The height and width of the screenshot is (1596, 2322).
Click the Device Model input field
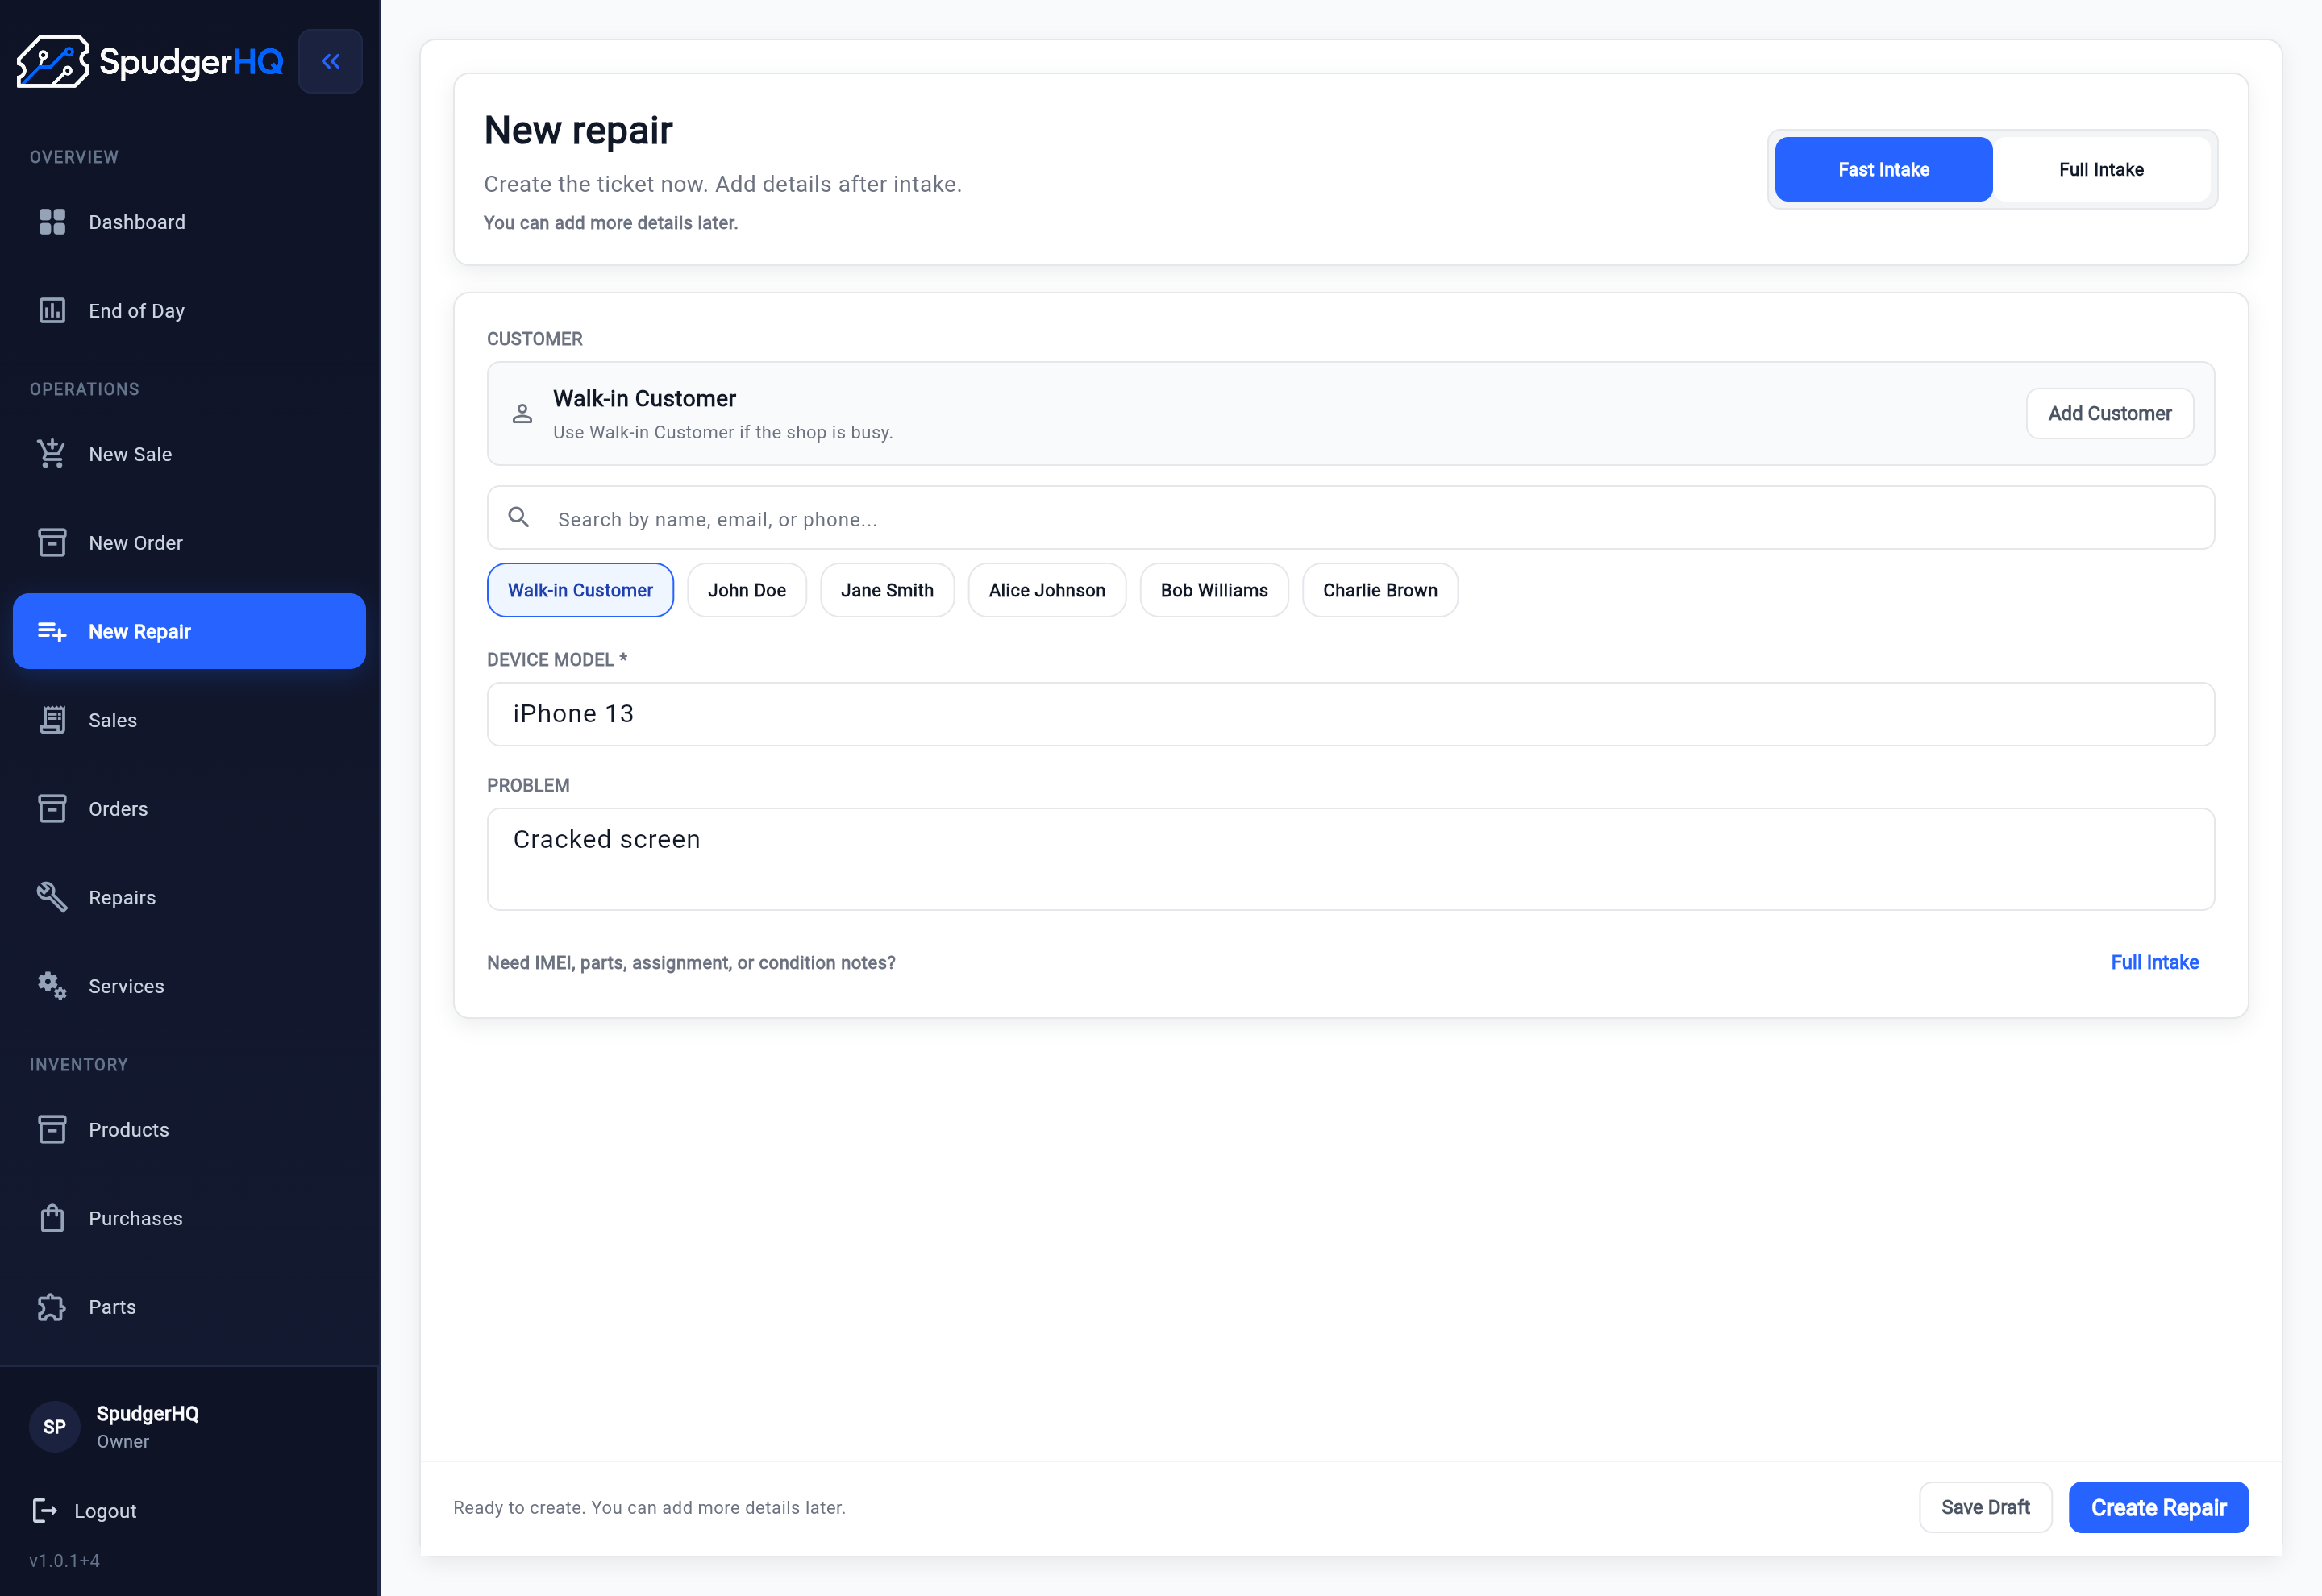click(1350, 714)
